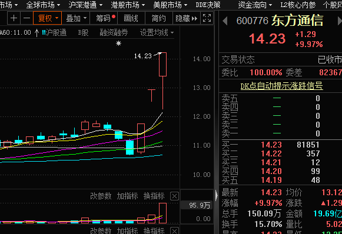Collapse the right quote side panel
Image resolution: width=342 pixels, height=234 pixels.
tap(217, 195)
